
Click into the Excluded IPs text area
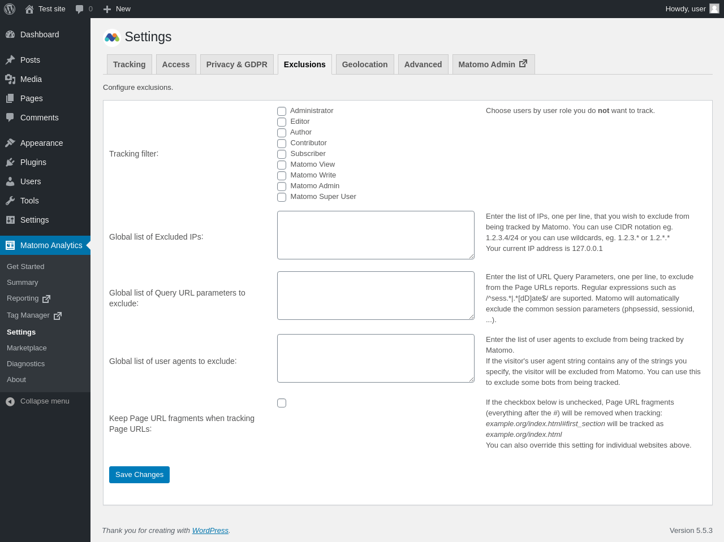pos(376,235)
